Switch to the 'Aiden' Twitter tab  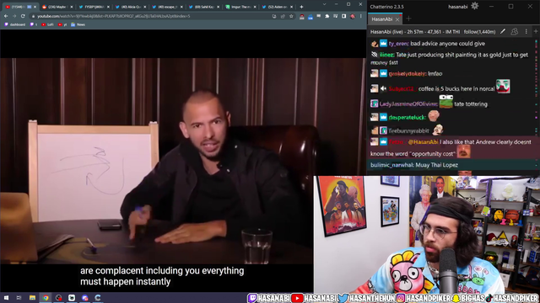[278, 7]
